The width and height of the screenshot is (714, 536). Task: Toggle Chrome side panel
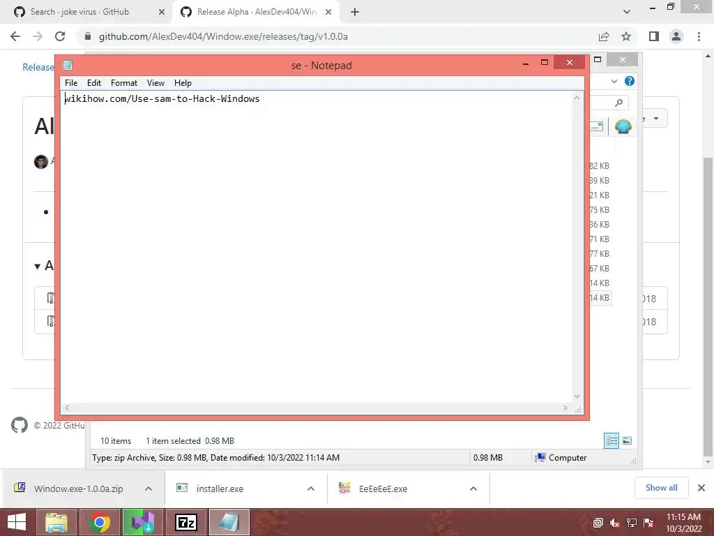[x=654, y=36]
